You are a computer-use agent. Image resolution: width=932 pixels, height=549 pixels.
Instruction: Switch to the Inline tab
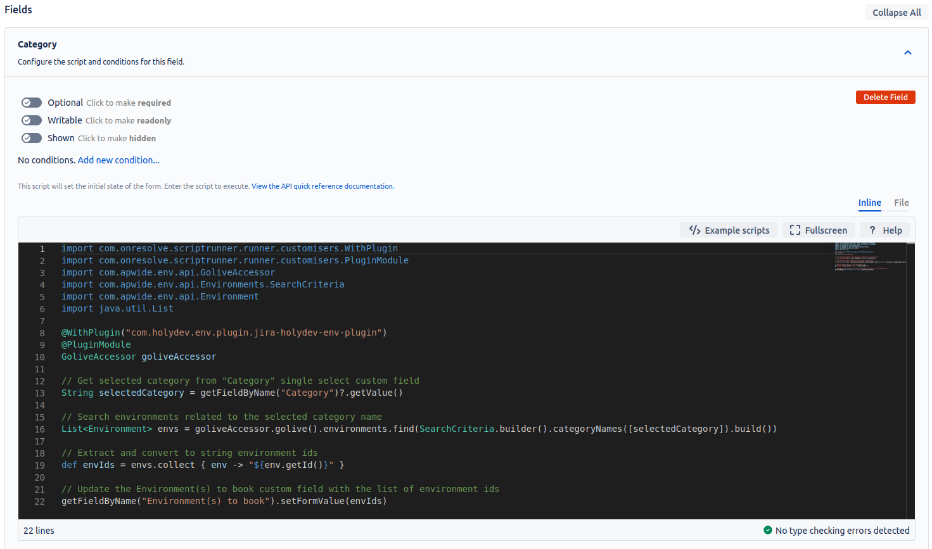tap(869, 203)
